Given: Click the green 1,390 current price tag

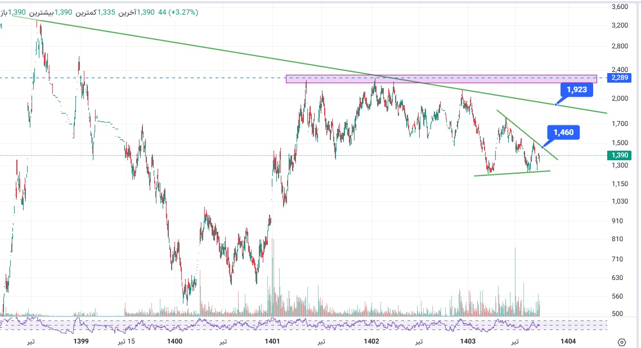Looking at the screenshot, I should [617, 155].
